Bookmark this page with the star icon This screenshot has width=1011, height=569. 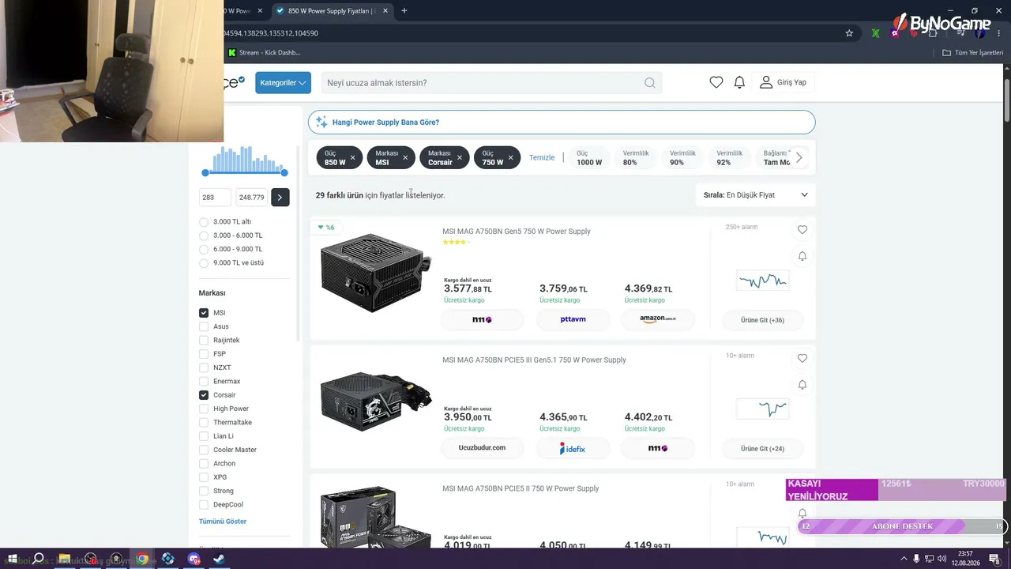tap(849, 33)
